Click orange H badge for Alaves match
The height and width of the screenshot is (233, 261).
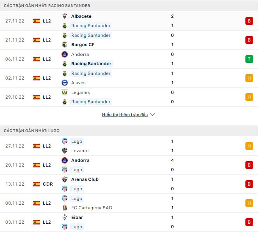[249, 78]
